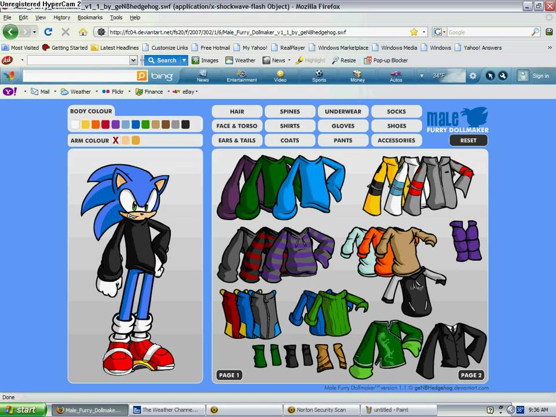This screenshot has height=417, width=556.
Task: Remove arm colour with red X
Action: pos(116,140)
